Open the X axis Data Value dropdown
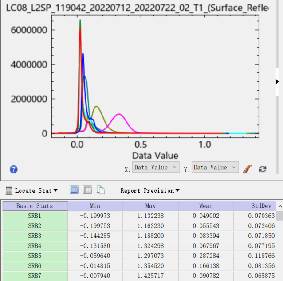The image size is (283, 281). 156,167
